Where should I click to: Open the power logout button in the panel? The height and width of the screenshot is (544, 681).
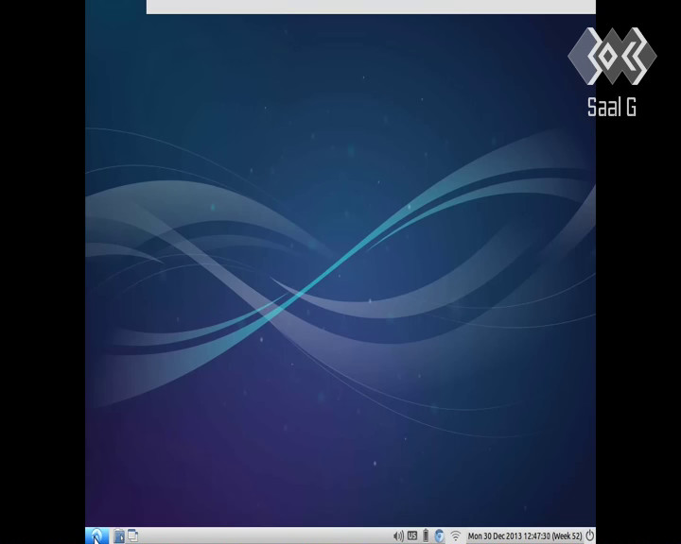590,535
